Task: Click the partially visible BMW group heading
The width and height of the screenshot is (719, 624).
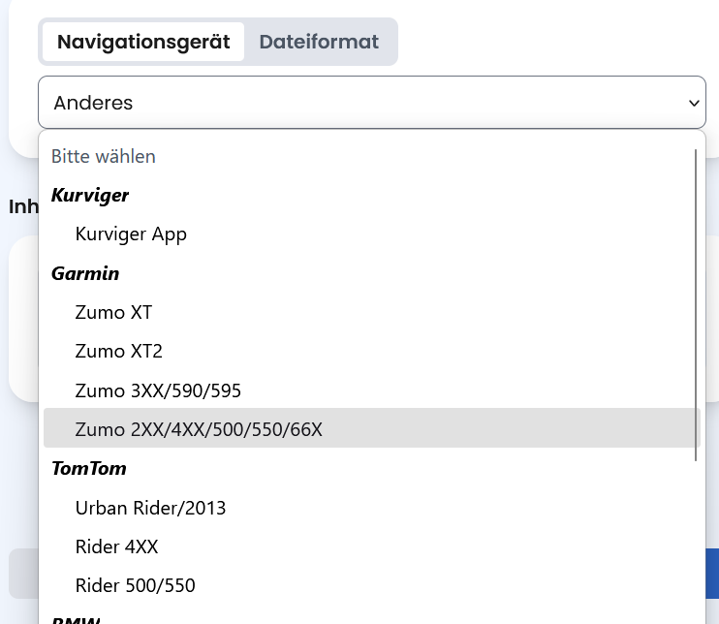Action: tap(76, 619)
